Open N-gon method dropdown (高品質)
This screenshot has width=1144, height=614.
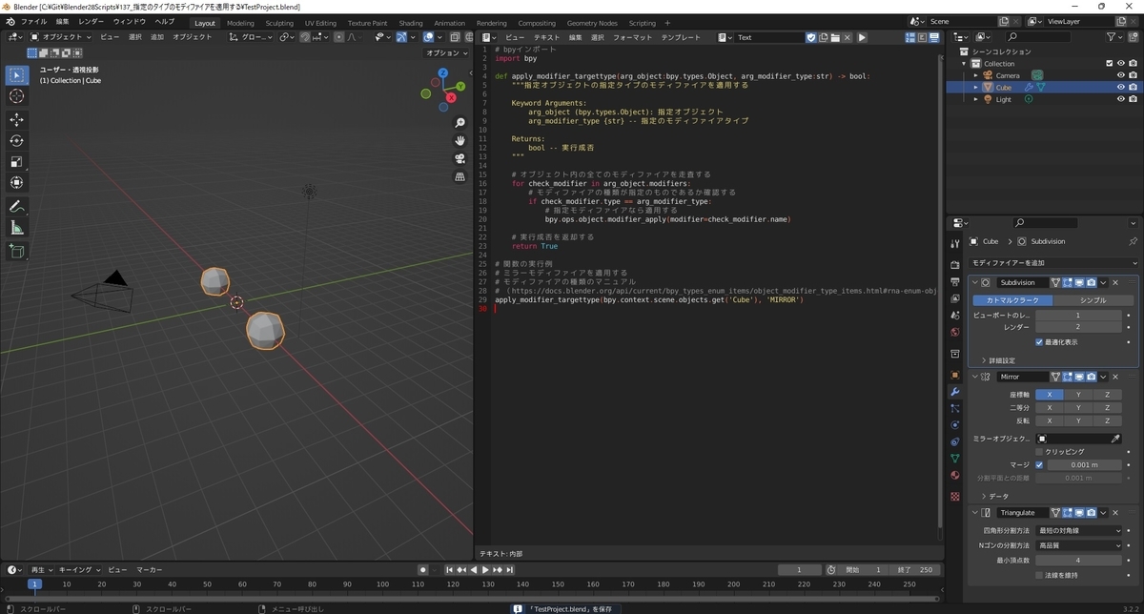pos(1078,545)
